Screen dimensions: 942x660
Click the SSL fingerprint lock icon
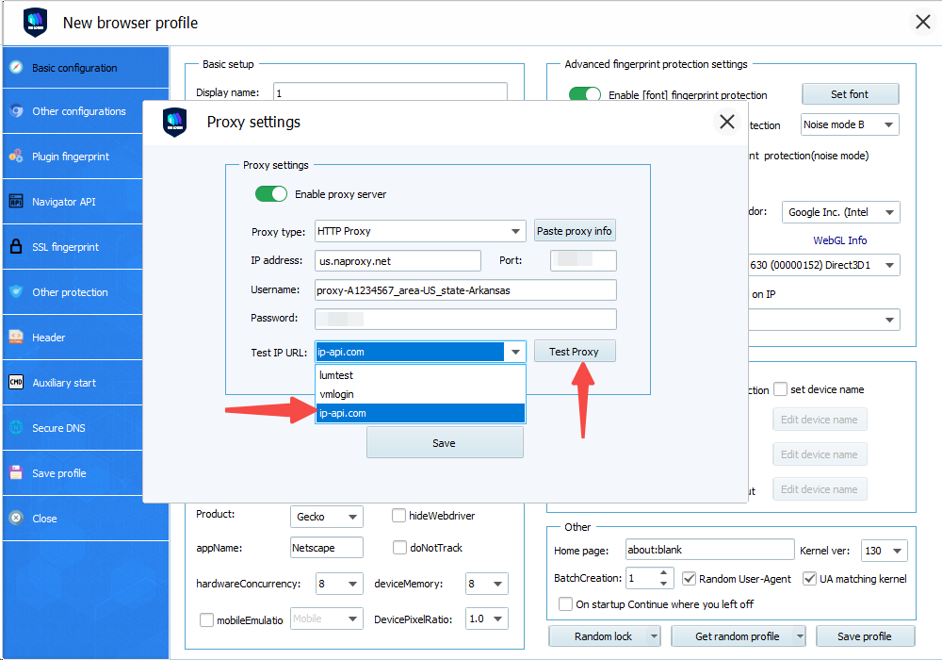16,247
